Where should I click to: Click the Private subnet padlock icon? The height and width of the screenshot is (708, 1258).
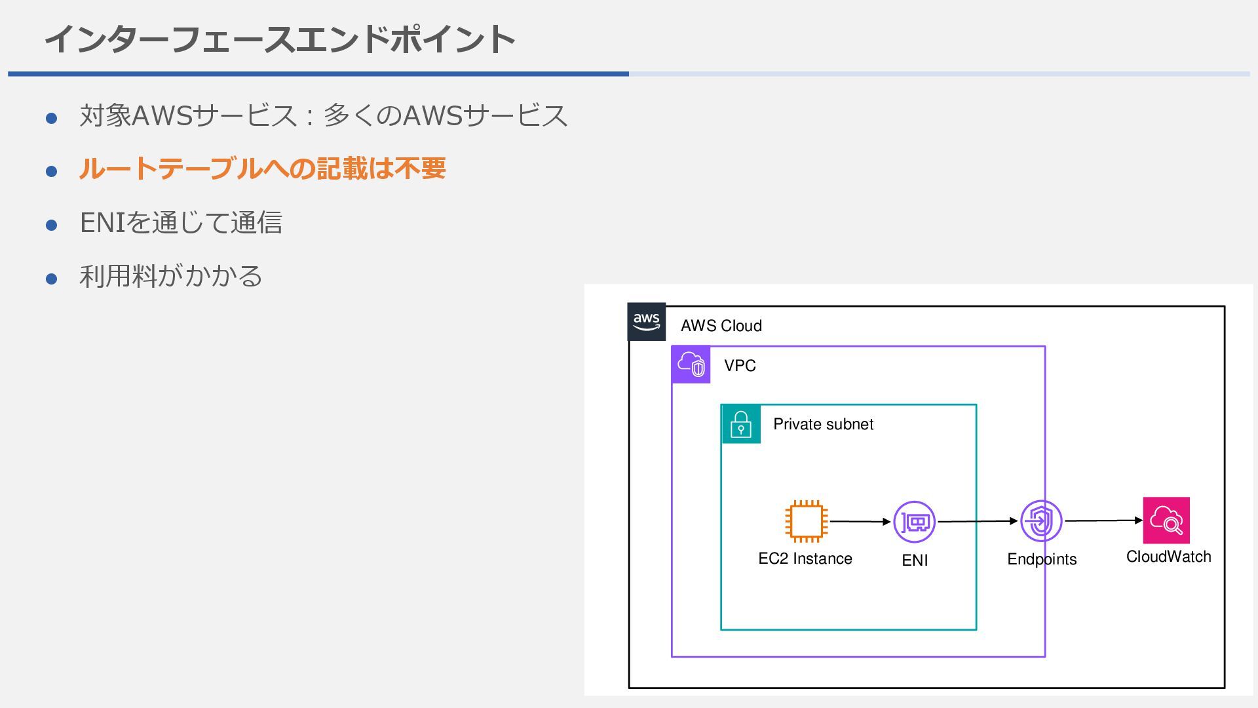[741, 424]
